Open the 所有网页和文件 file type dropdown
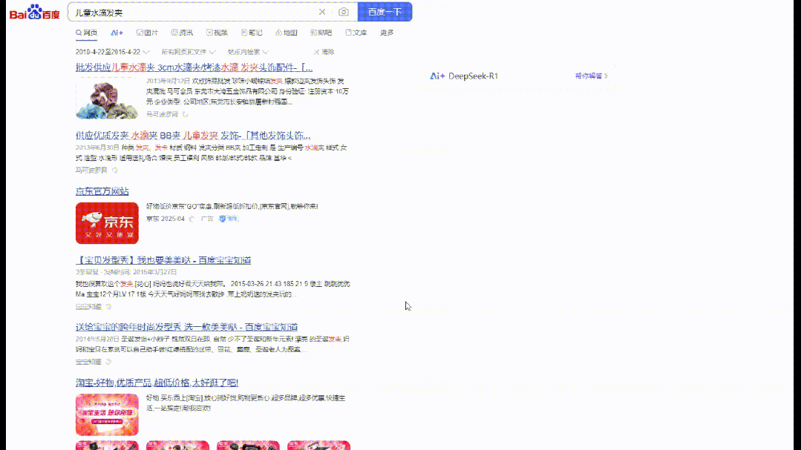The width and height of the screenshot is (801, 450). [189, 52]
